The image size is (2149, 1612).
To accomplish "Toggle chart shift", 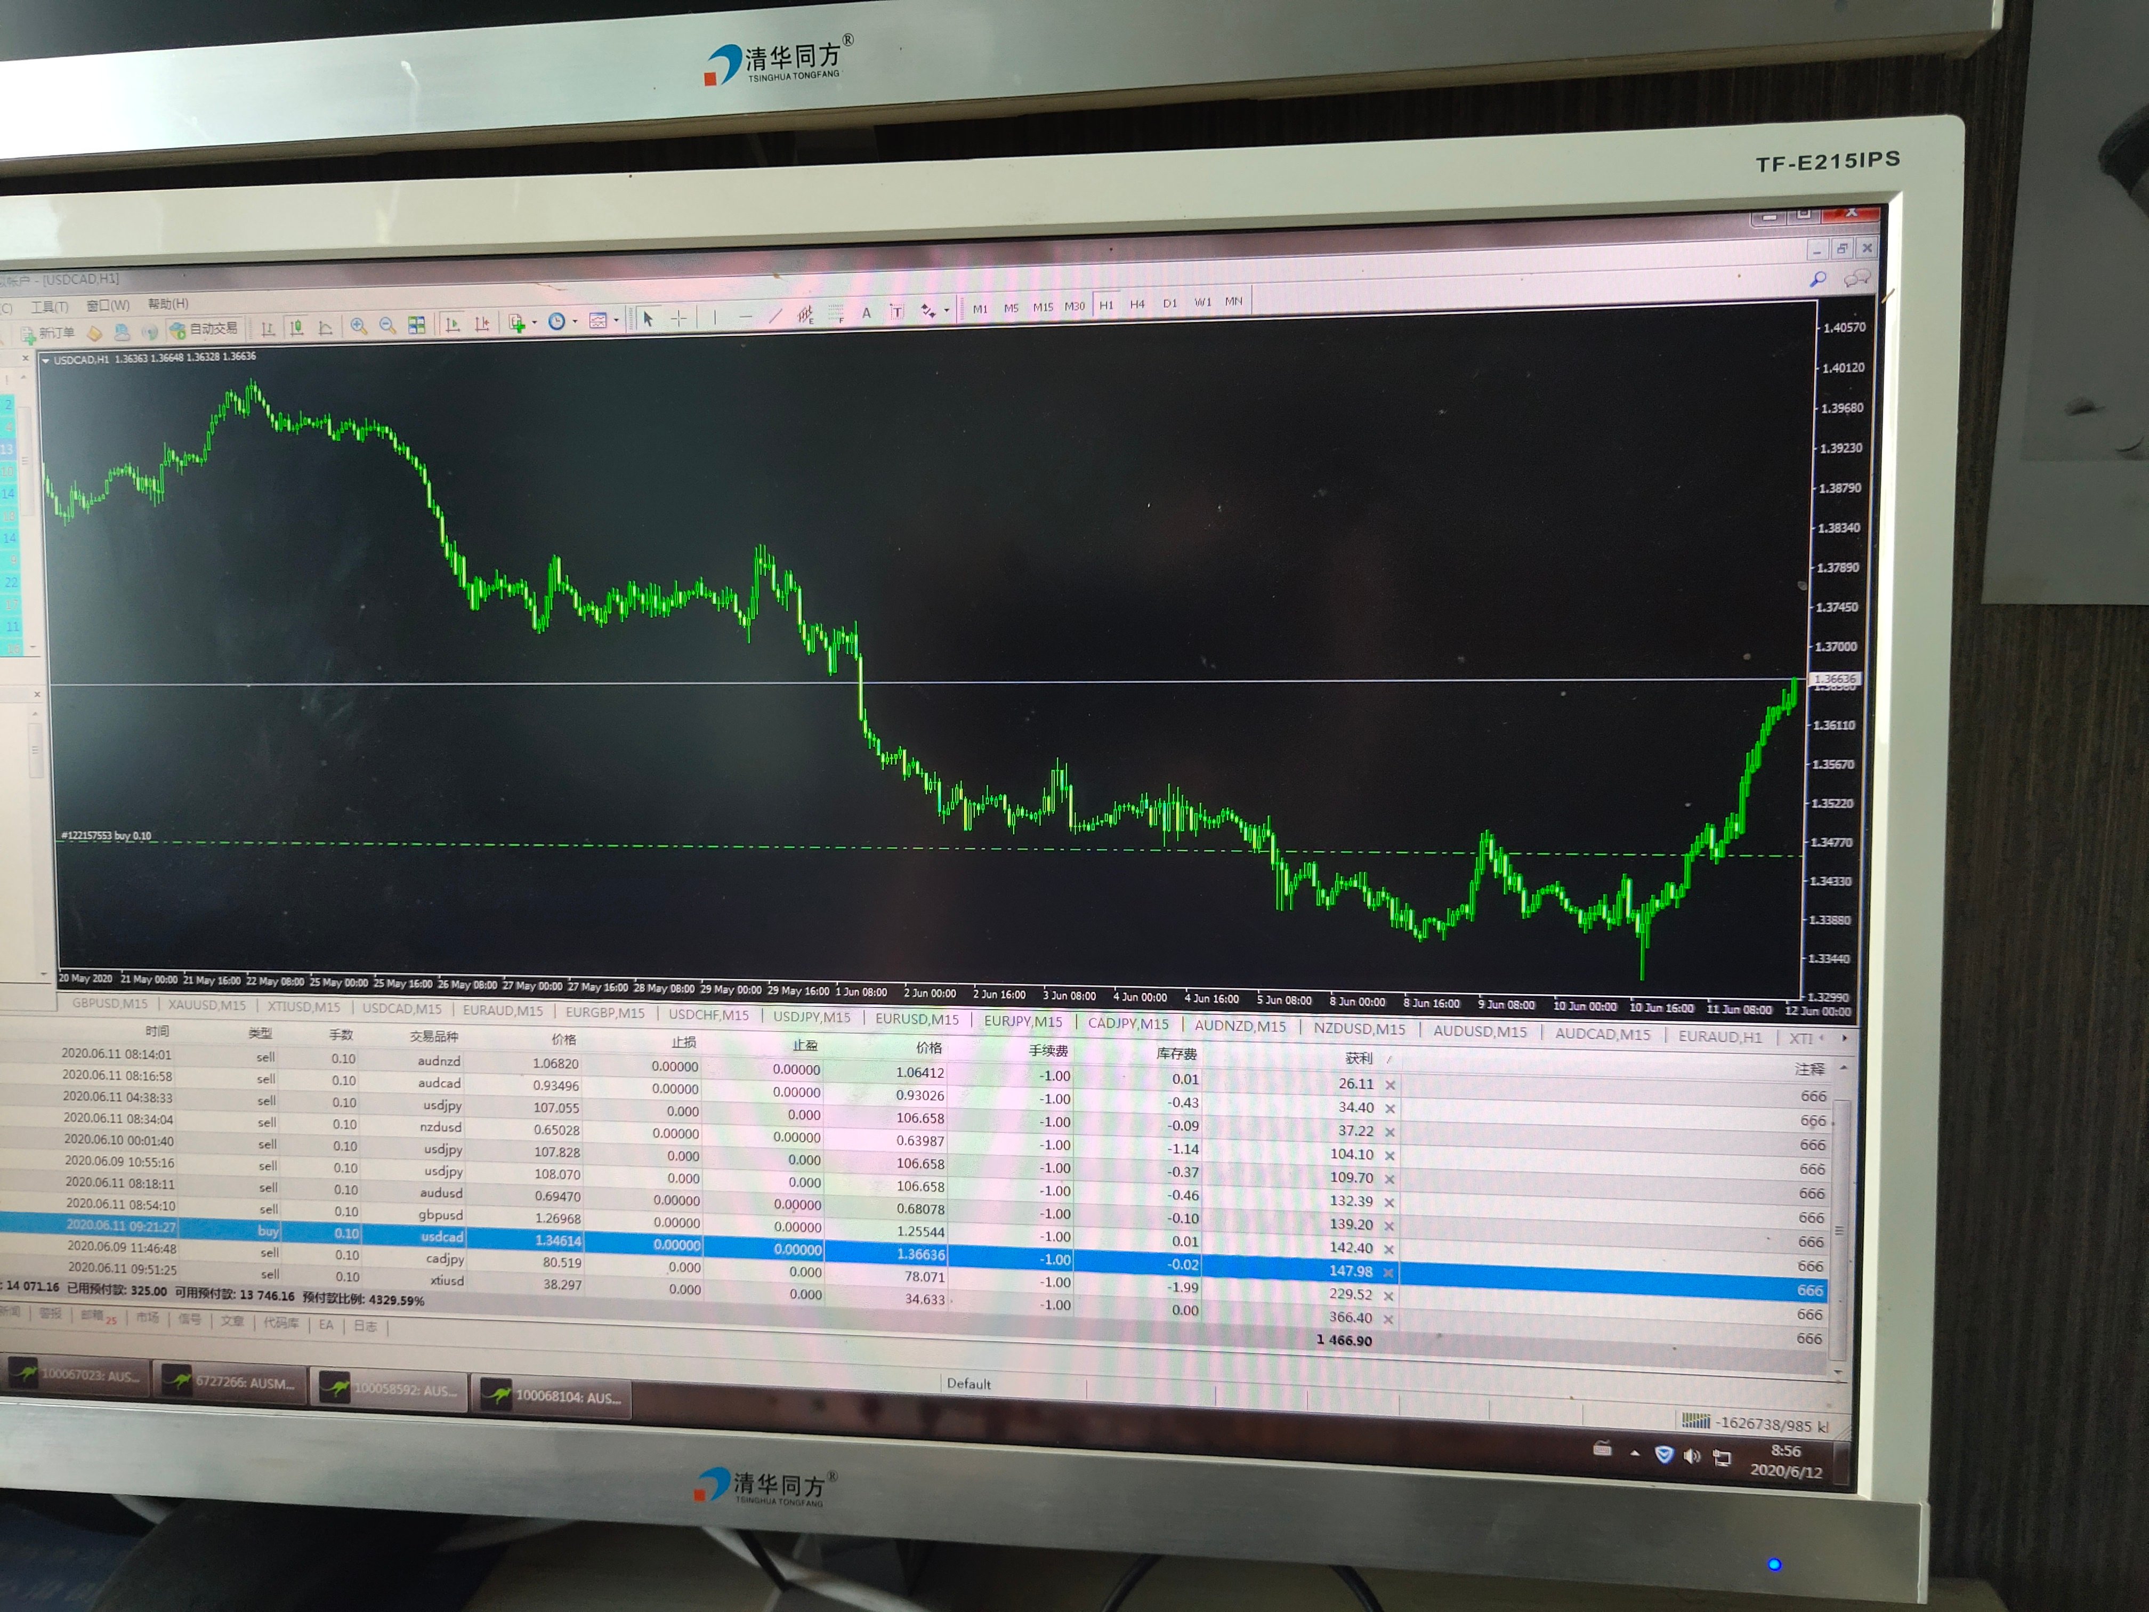I will 481,324.
